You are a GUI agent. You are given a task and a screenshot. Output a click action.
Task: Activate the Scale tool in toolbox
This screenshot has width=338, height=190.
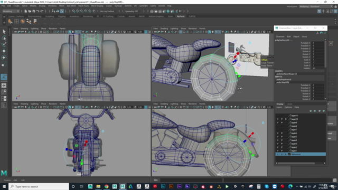4,64
